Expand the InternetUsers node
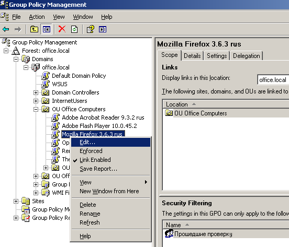Screen dimensions: 289x247 coord(36,101)
